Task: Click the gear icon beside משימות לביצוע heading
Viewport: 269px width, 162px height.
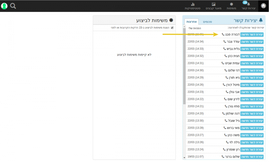Action: [171, 20]
